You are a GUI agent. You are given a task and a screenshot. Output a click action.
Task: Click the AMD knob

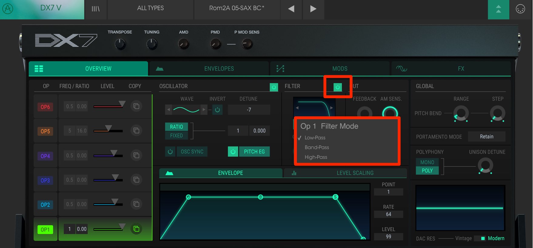click(x=184, y=44)
